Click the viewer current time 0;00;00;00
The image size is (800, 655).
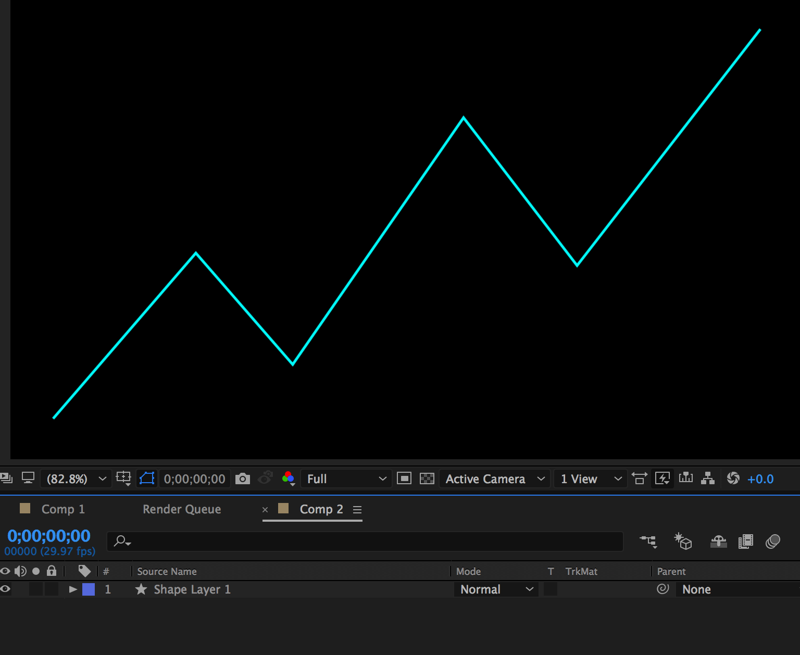[x=195, y=478]
